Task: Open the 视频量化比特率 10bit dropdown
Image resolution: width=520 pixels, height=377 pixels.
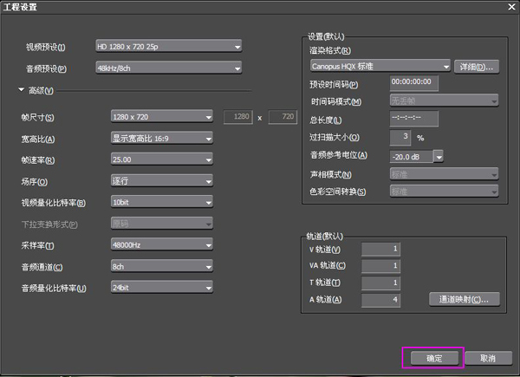Action: click(162, 202)
